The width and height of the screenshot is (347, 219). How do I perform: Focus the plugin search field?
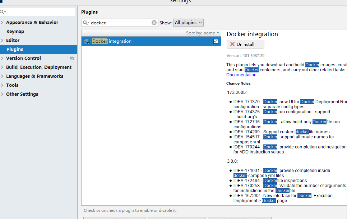point(120,23)
